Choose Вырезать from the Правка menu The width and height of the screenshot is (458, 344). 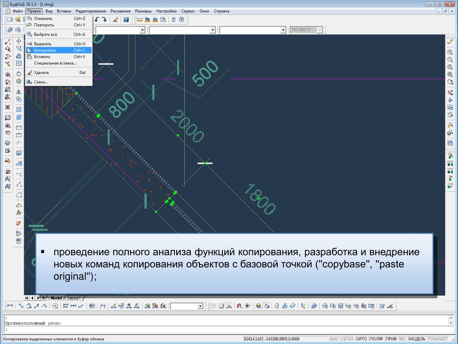(x=59, y=44)
